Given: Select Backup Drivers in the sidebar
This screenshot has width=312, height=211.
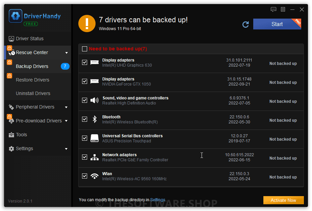Looking at the screenshot, I should pyautogui.click(x=37, y=66).
